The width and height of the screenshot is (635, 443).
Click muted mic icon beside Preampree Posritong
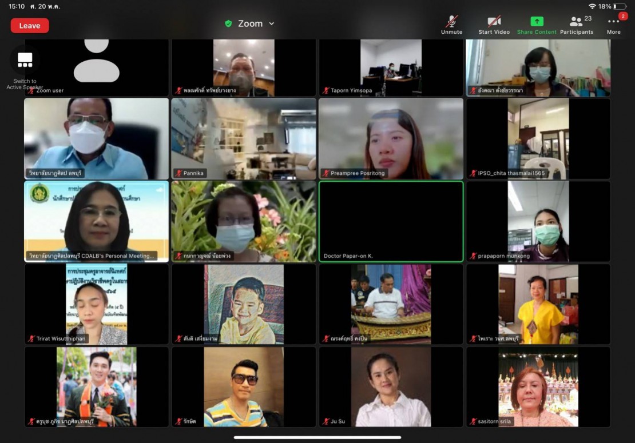(326, 173)
